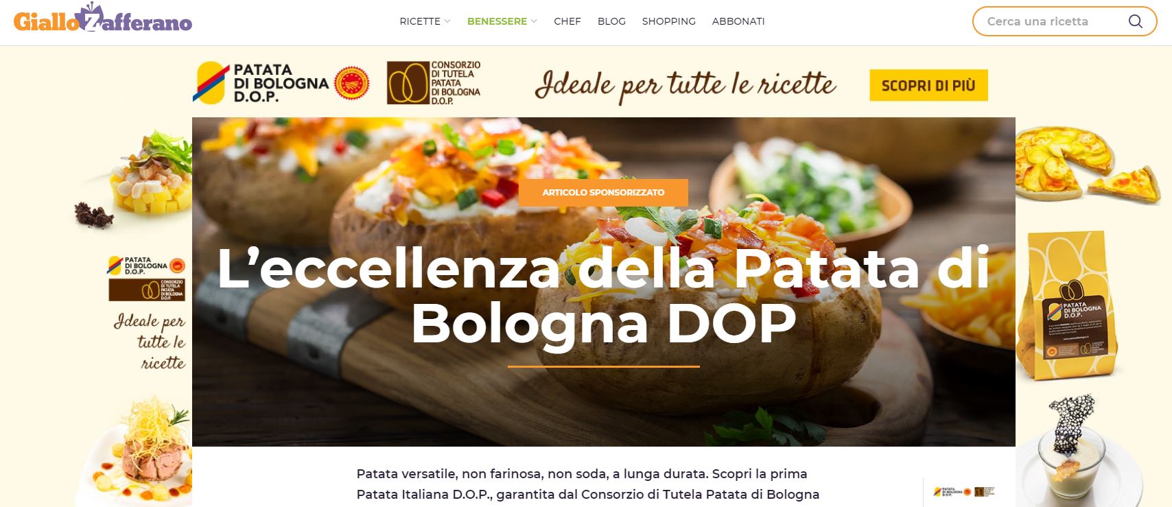The image size is (1172, 507).
Task: Click the Scopri di più button
Action: [928, 85]
